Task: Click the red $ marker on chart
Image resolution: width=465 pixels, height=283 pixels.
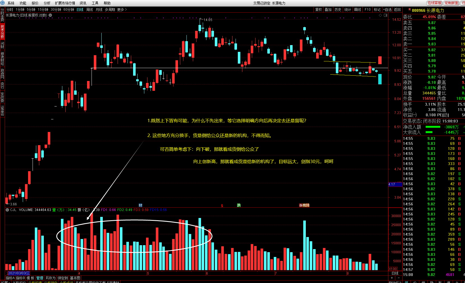Action: click(222, 206)
